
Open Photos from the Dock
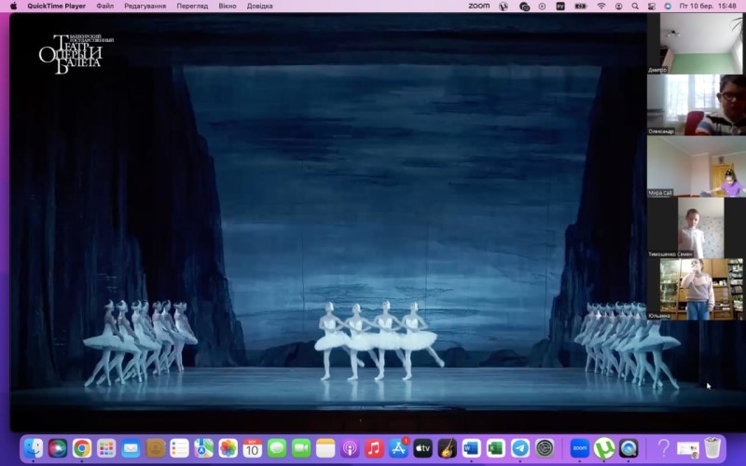tap(228, 448)
